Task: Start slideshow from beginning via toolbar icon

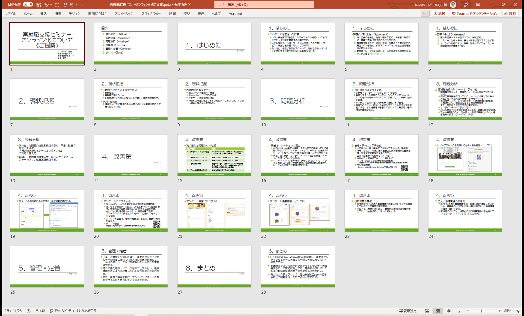Action: point(65,5)
